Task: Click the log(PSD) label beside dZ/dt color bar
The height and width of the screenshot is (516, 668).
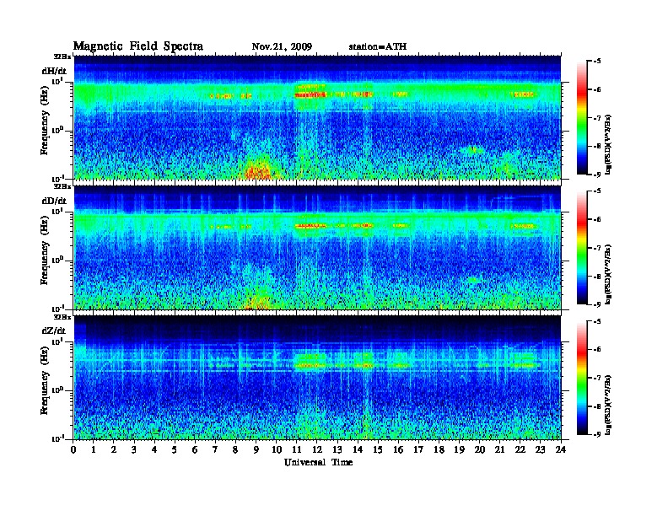Action: [x=608, y=405]
